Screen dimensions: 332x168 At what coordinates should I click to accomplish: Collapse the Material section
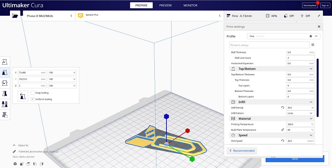[311, 119]
